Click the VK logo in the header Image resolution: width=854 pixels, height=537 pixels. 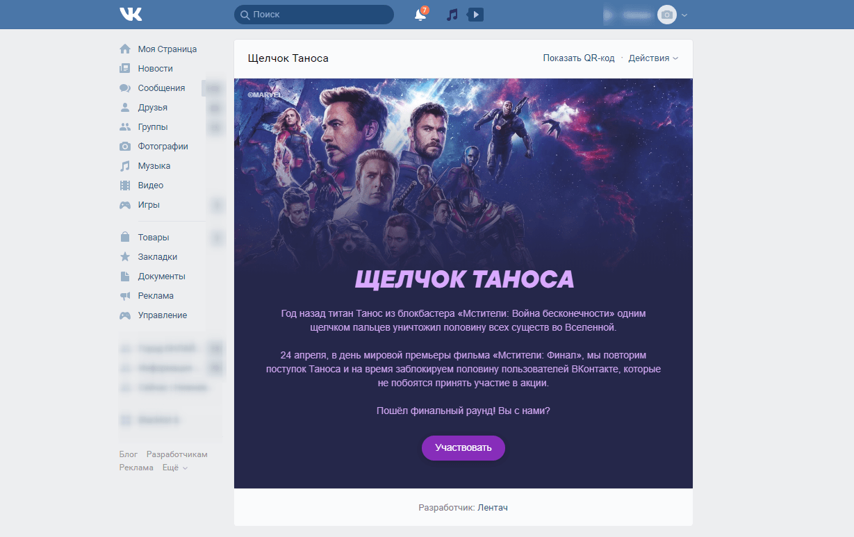[x=131, y=14]
